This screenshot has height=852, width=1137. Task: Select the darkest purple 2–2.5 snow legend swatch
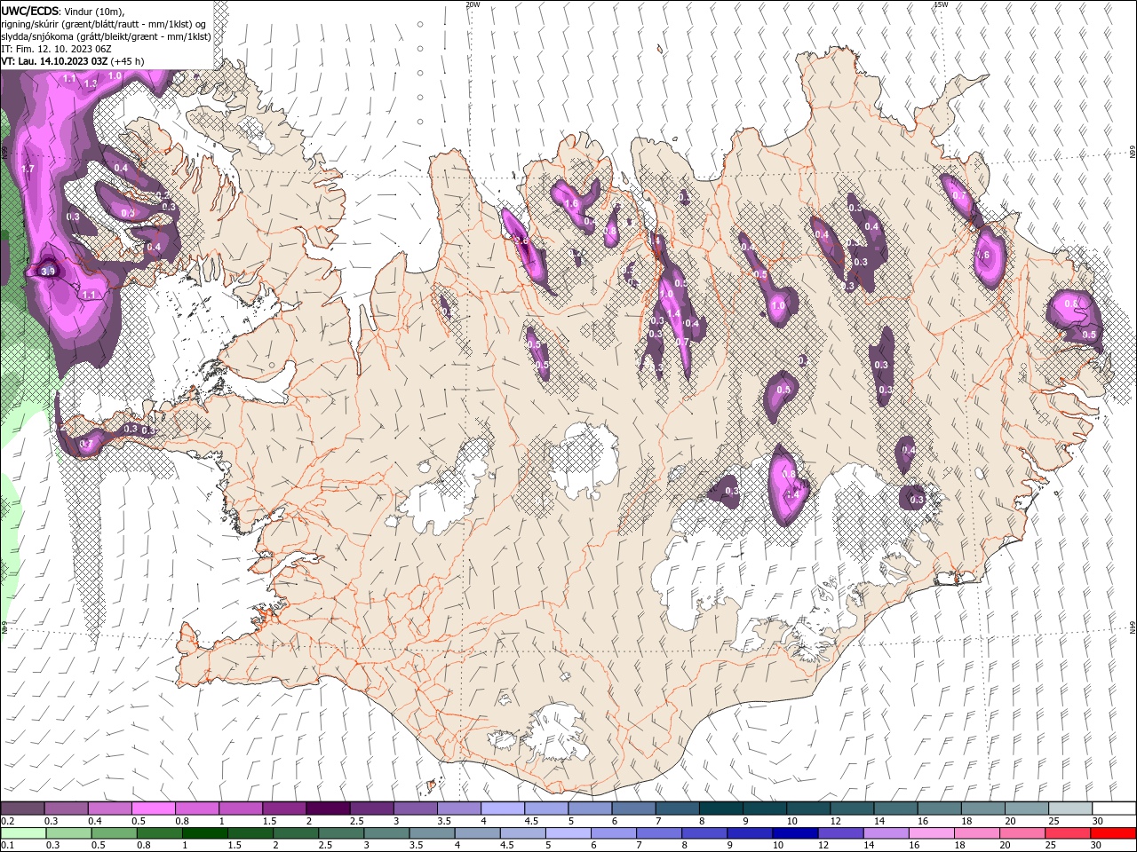click(327, 808)
